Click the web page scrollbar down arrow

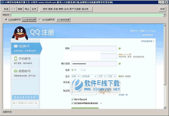click(165, 107)
